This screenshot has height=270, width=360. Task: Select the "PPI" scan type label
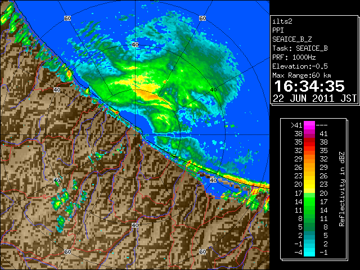pyautogui.click(x=278, y=30)
